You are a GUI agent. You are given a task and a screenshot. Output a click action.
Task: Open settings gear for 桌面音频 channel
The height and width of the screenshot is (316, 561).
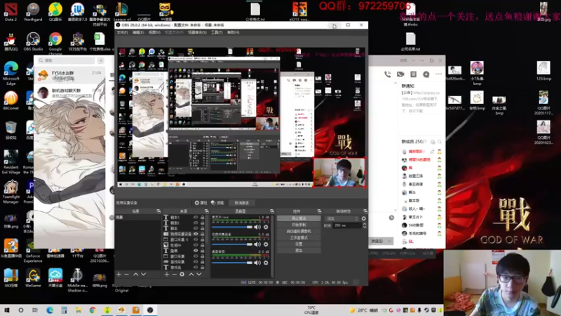click(x=266, y=263)
